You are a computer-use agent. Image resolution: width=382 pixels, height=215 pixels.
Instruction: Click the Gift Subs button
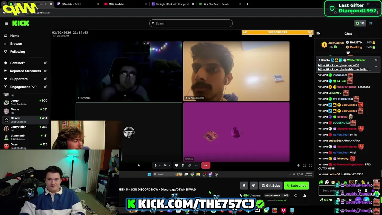tap(271, 185)
